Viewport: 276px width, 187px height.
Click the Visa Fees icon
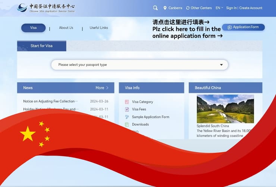point(127,109)
